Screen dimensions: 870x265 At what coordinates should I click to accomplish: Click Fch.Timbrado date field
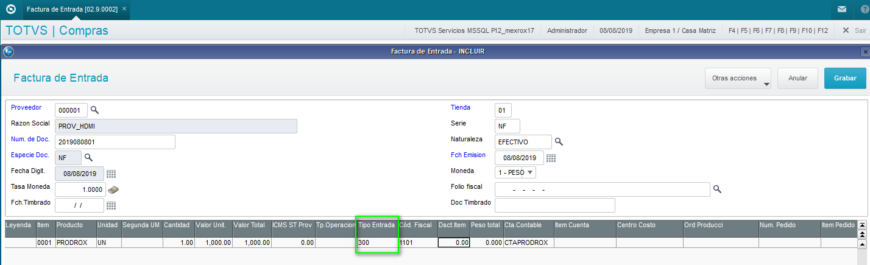point(80,205)
